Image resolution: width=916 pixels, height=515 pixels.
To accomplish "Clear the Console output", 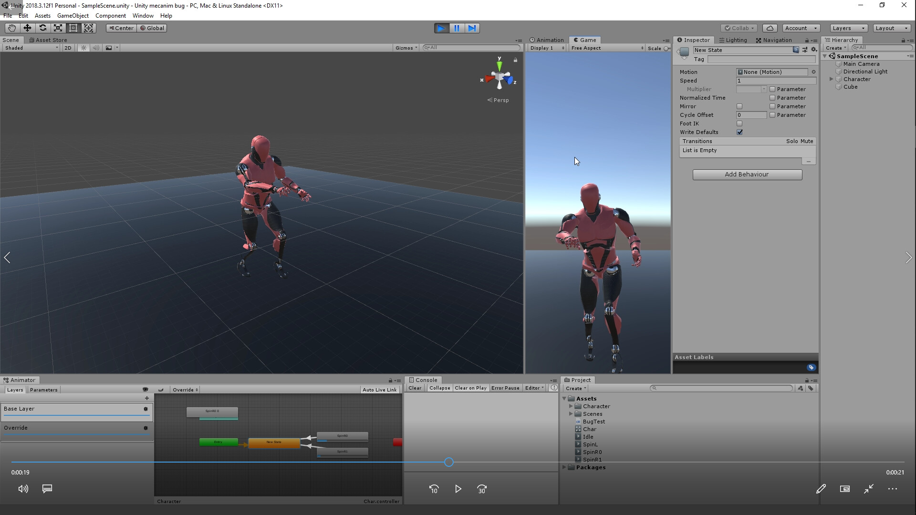I will point(415,388).
